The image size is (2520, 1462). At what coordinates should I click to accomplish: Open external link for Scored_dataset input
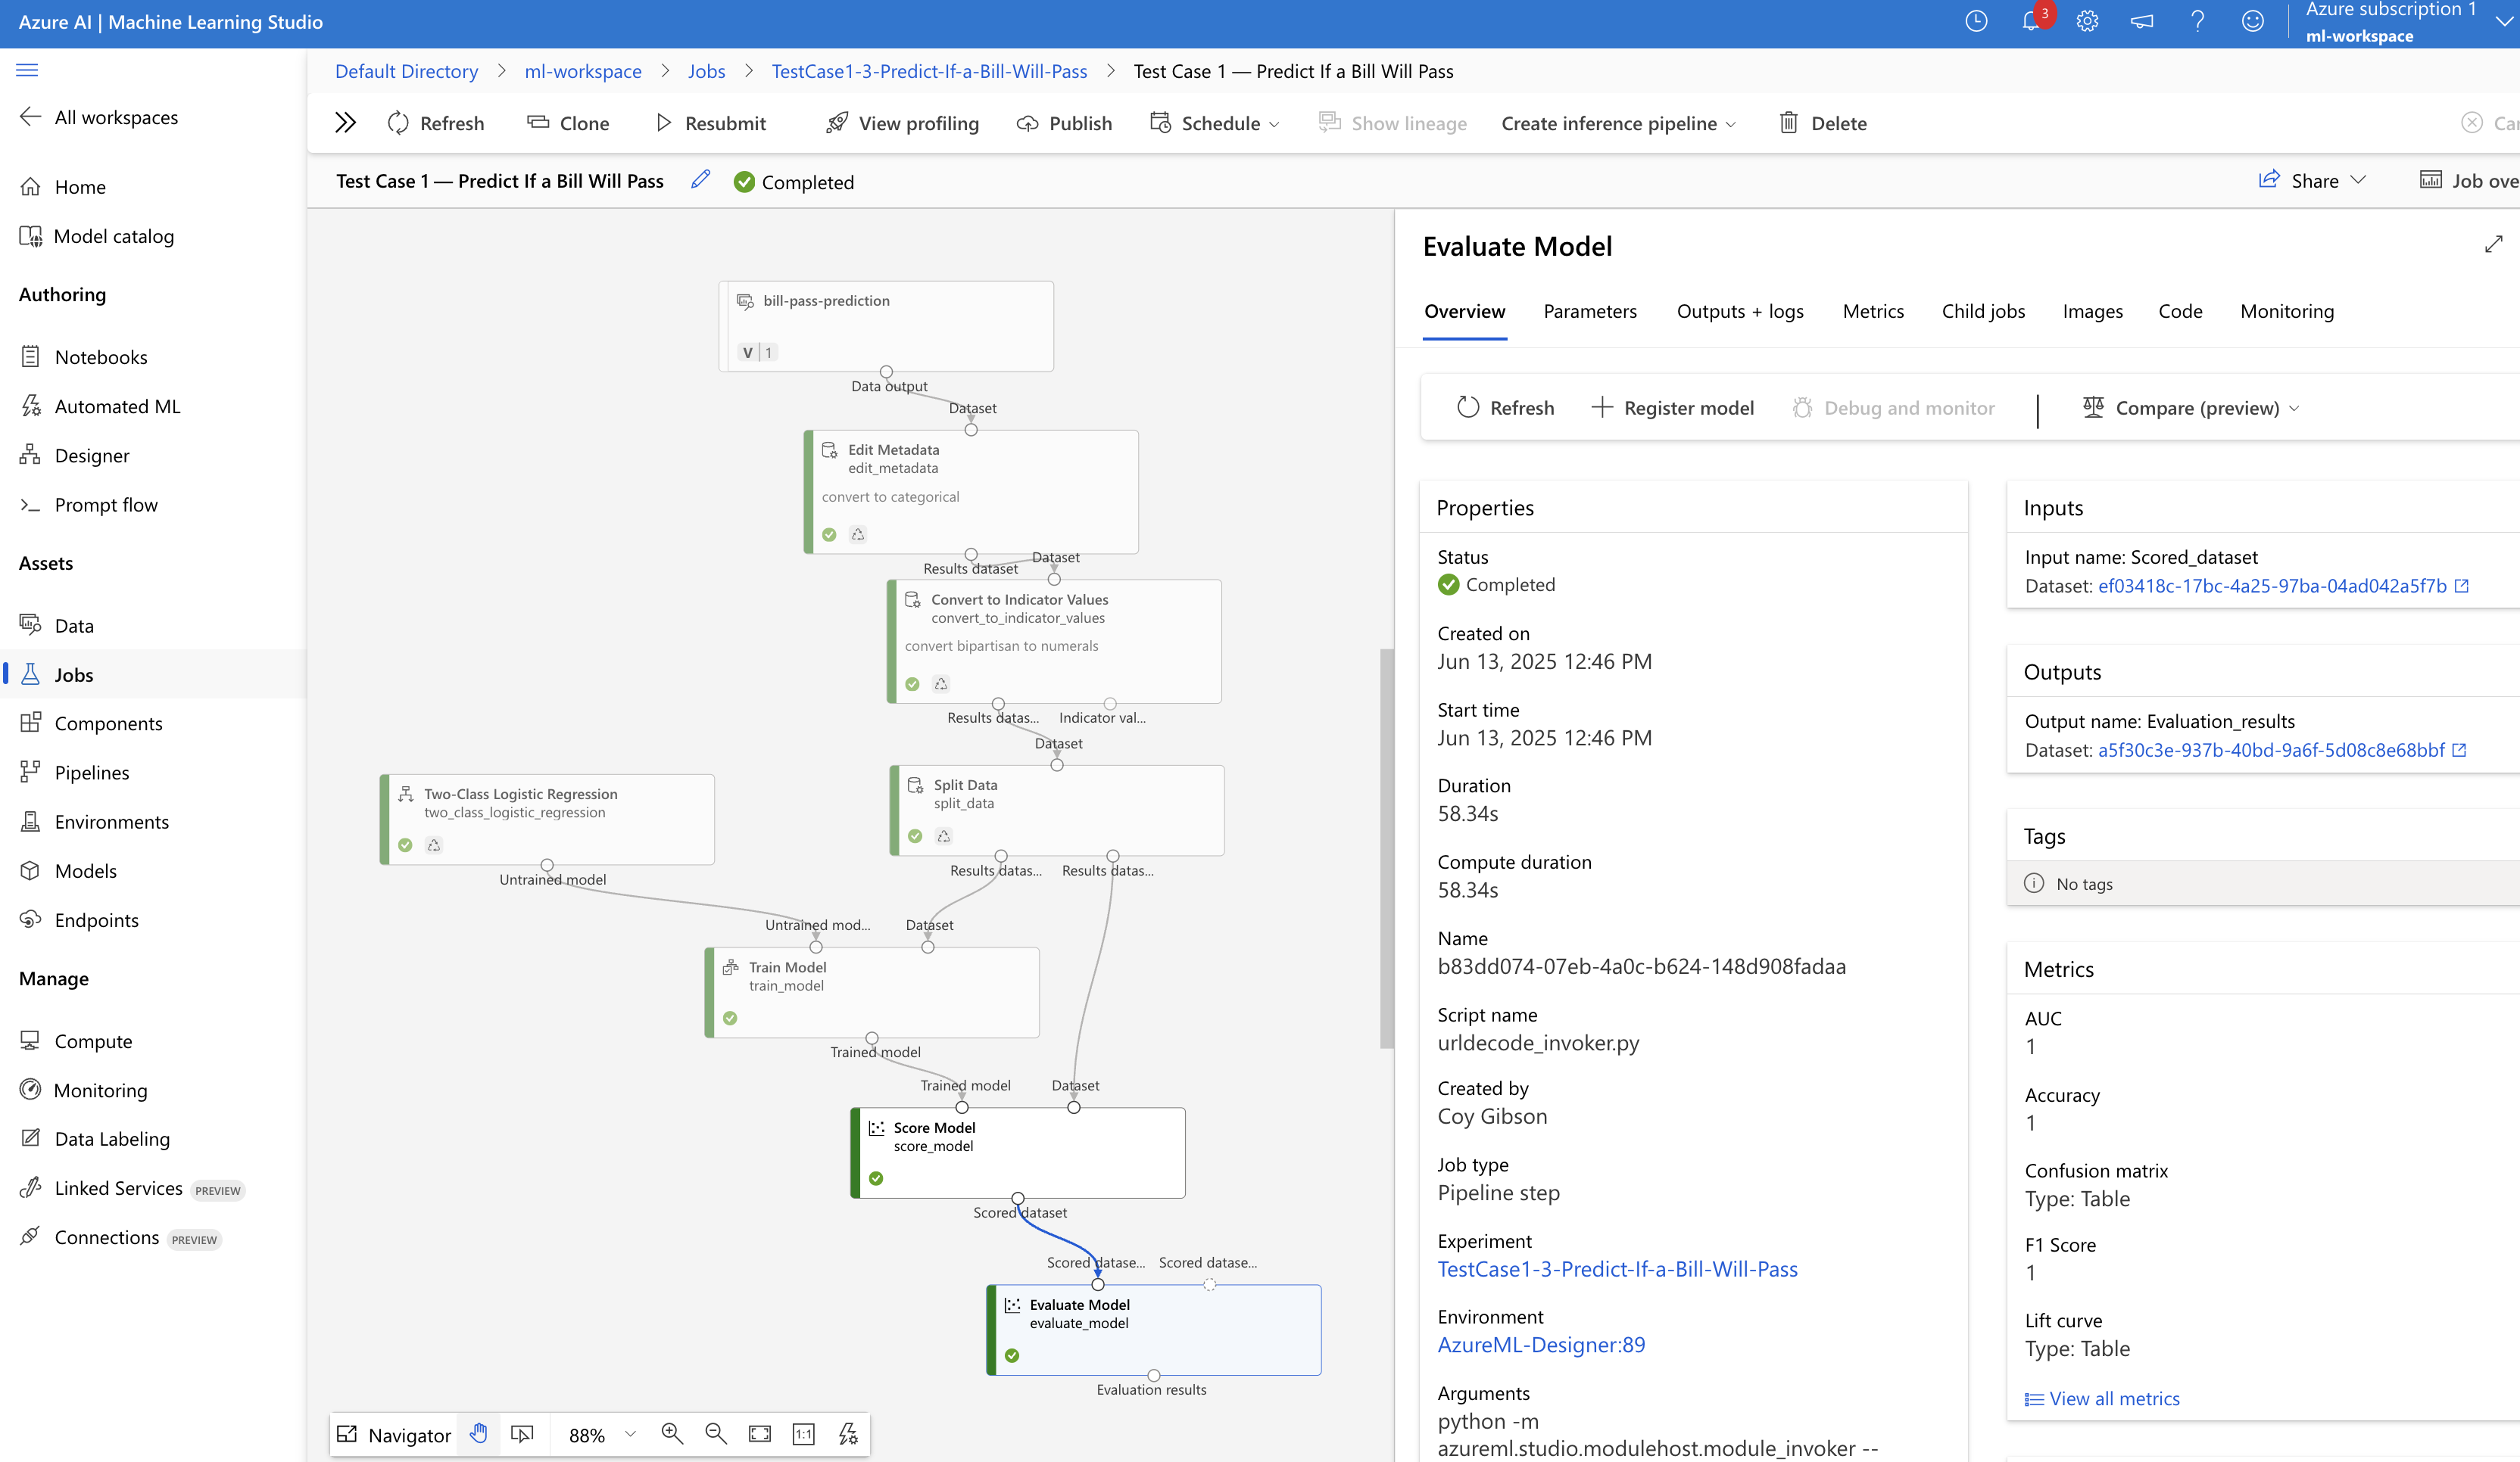[x=2462, y=586]
